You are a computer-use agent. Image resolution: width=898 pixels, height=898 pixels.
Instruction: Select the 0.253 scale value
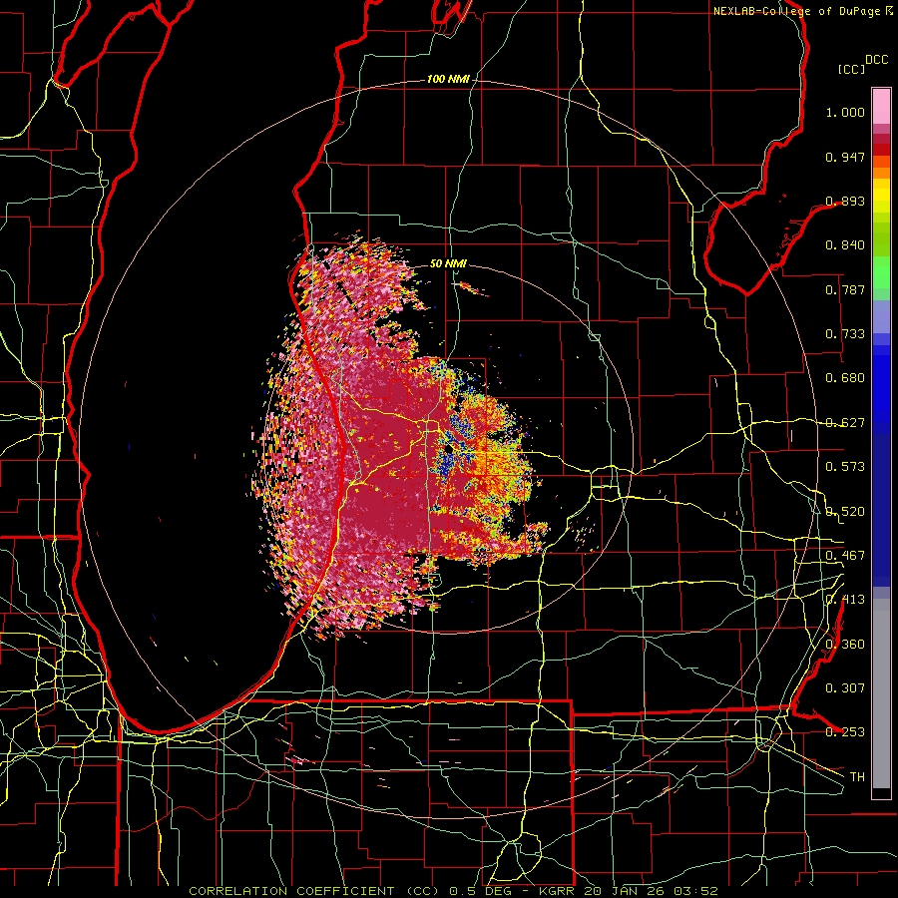click(845, 732)
